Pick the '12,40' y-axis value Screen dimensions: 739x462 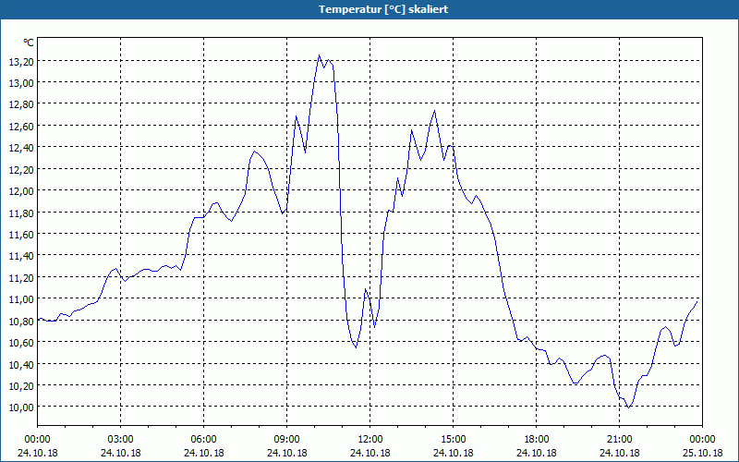[x=21, y=148]
